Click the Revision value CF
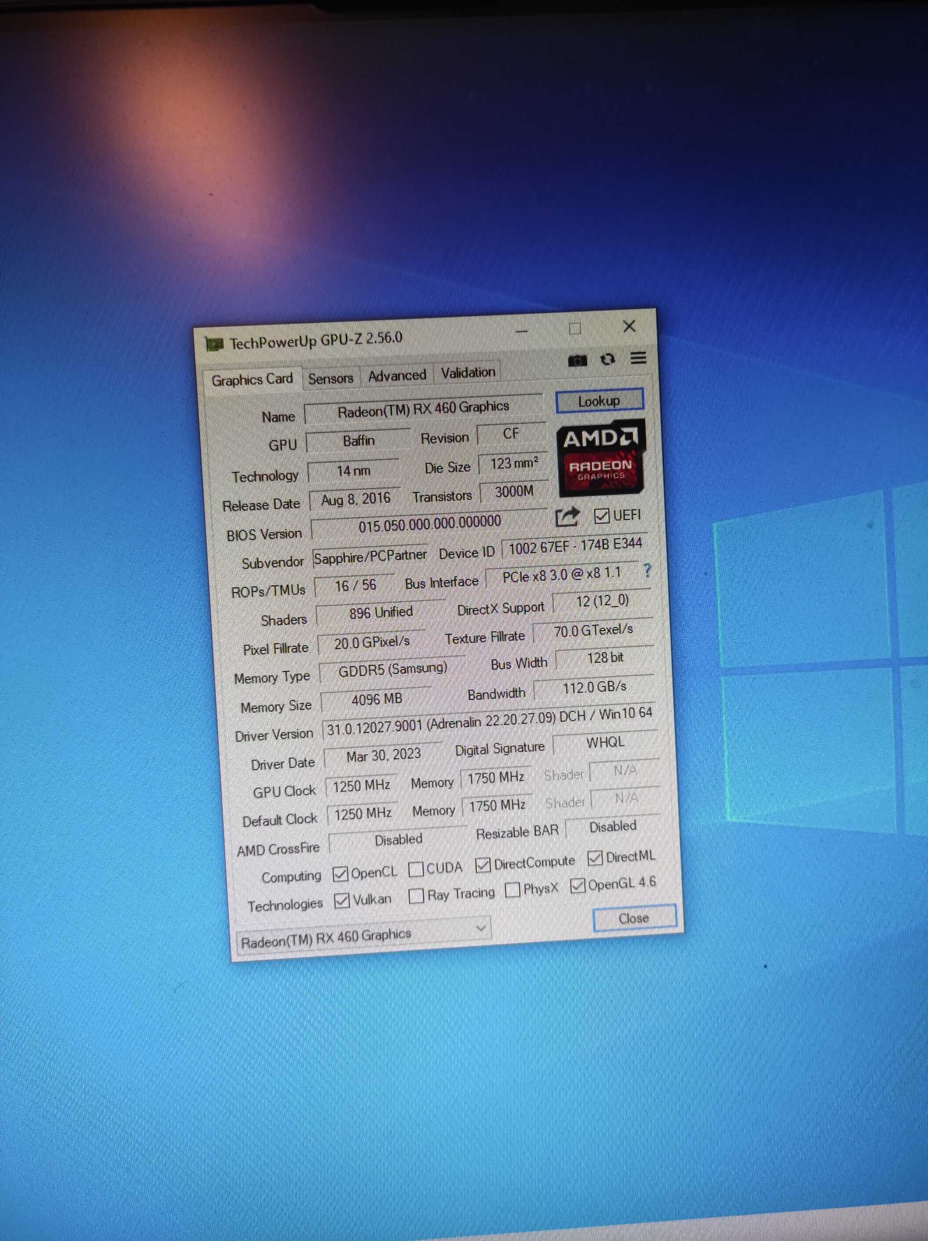 click(x=511, y=434)
